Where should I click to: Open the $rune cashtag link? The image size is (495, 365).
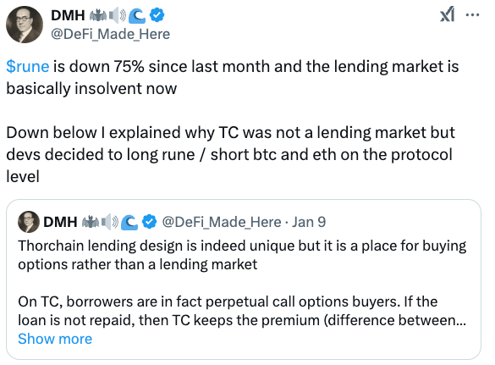pyautogui.click(x=28, y=67)
